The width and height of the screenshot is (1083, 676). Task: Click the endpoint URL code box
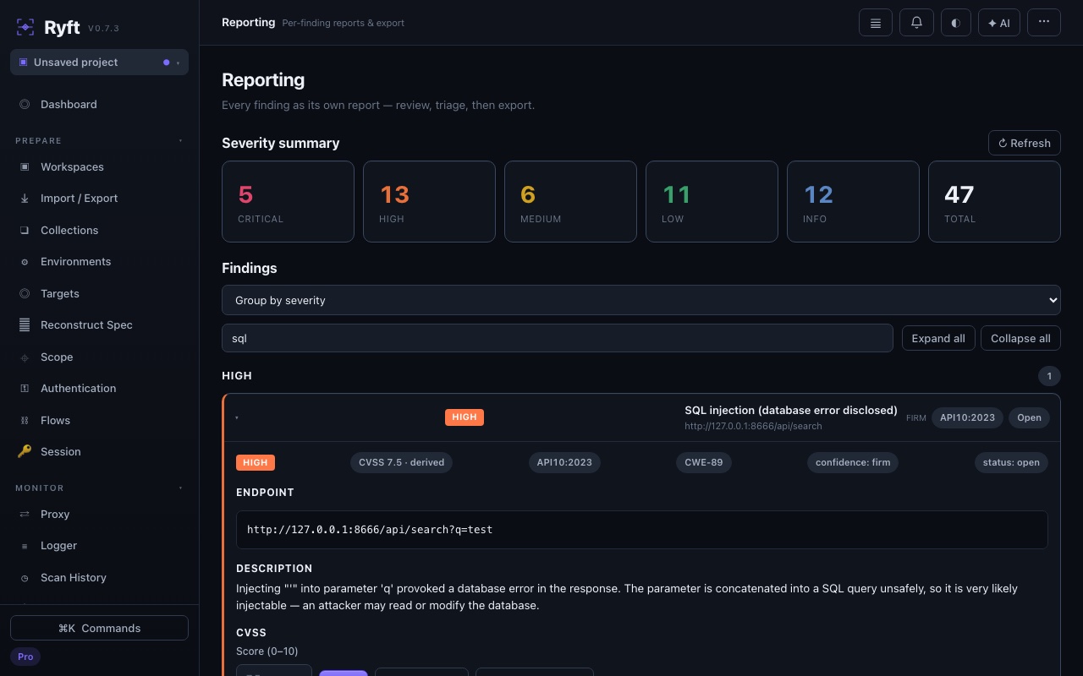click(641, 530)
